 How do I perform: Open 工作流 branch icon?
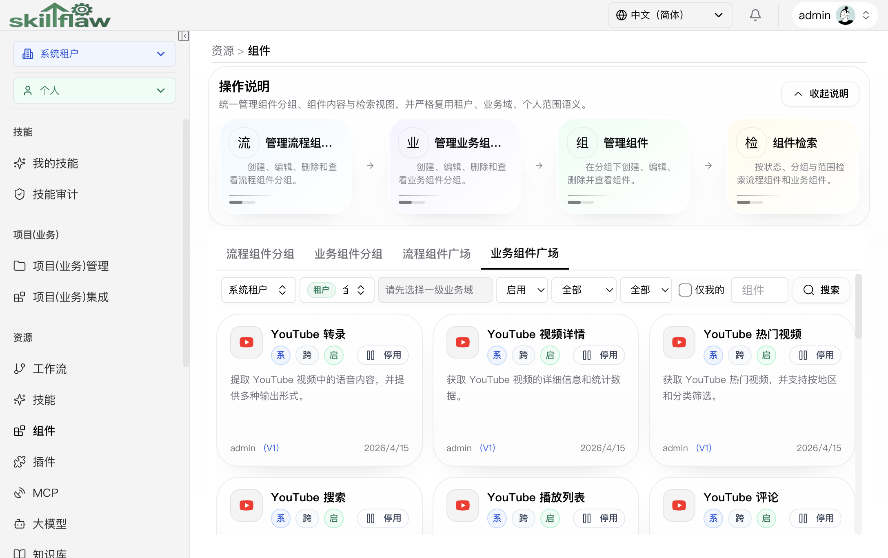[20, 369]
